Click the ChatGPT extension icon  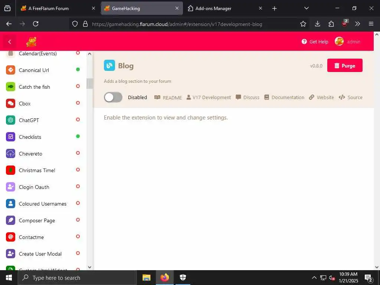coord(10,120)
